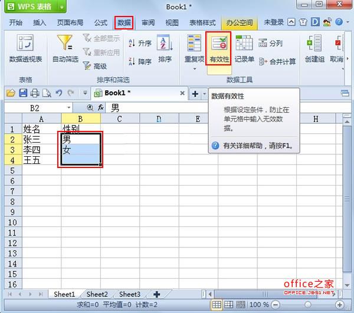Image resolution: width=354 pixels, height=313 pixels.
Task: Open the Name Box dropdown arrow
Action: (69, 108)
